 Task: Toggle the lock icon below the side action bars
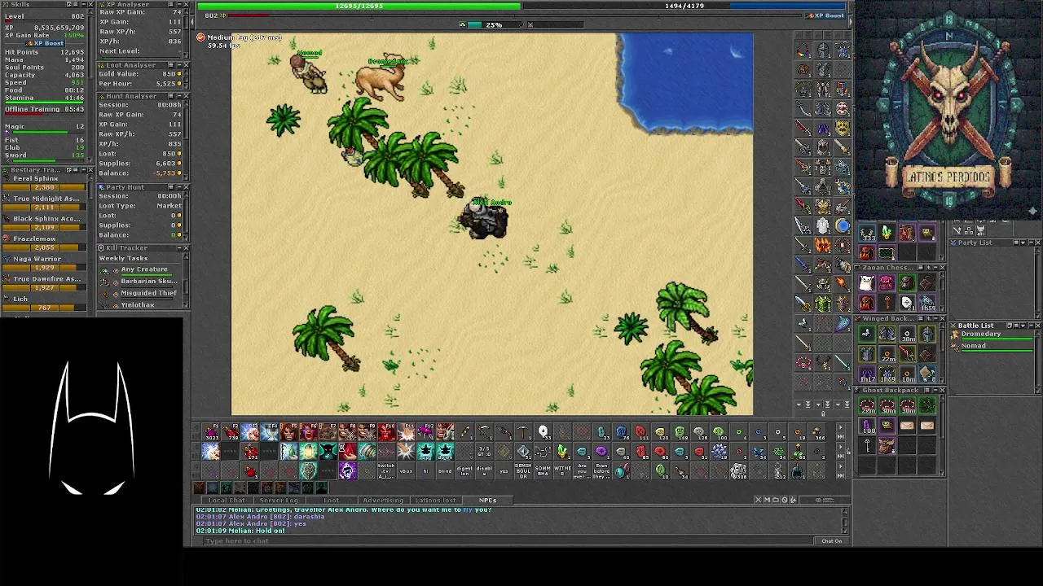[x=823, y=413]
